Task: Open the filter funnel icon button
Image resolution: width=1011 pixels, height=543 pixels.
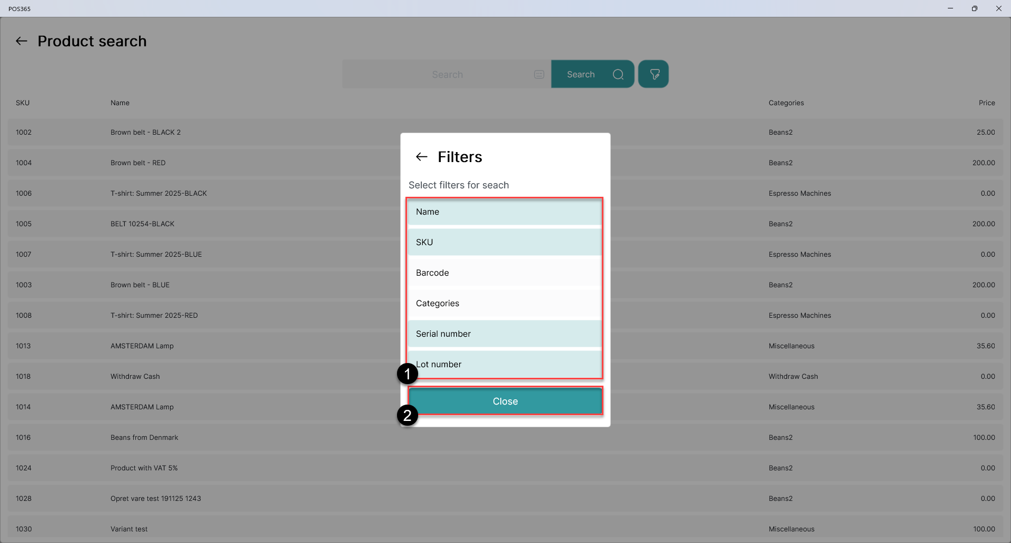Action: [x=653, y=74]
